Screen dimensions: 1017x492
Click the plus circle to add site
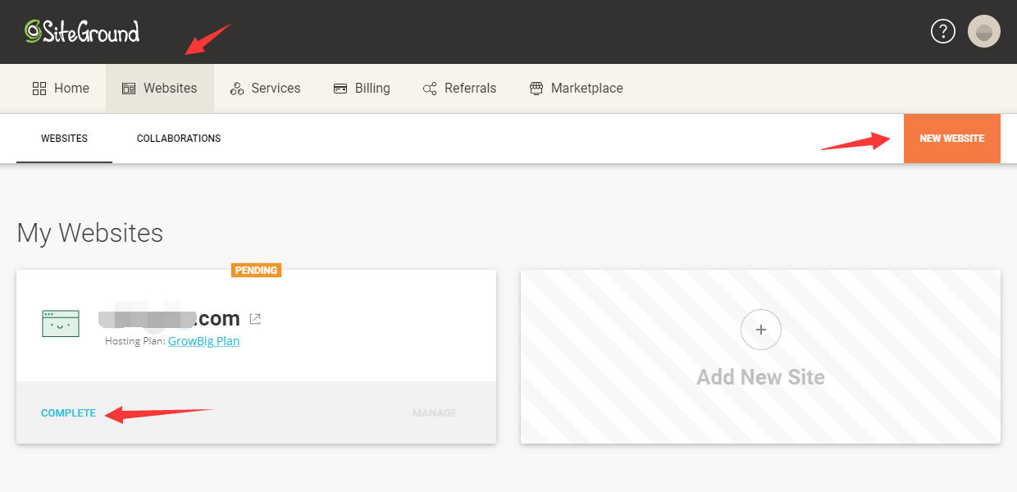760,330
